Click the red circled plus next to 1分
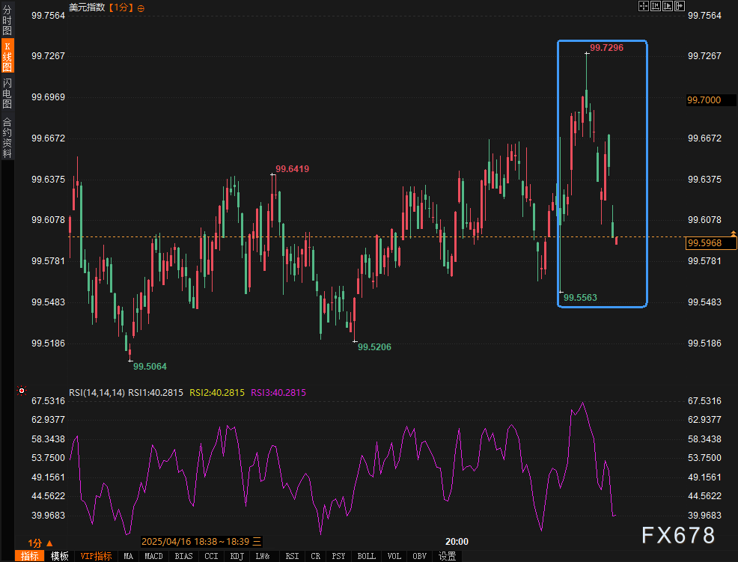This screenshot has width=738, height=562. [141, 7]
